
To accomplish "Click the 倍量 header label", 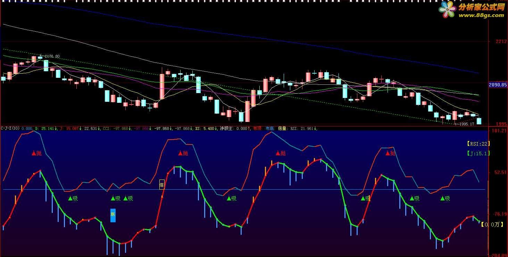I will [x=283, y=128].
